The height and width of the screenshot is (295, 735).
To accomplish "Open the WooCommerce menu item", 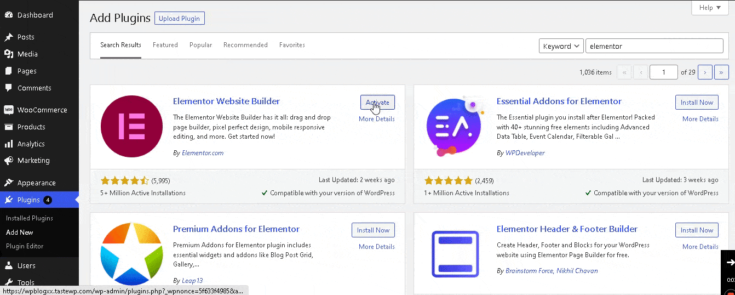I will [39, 110].
